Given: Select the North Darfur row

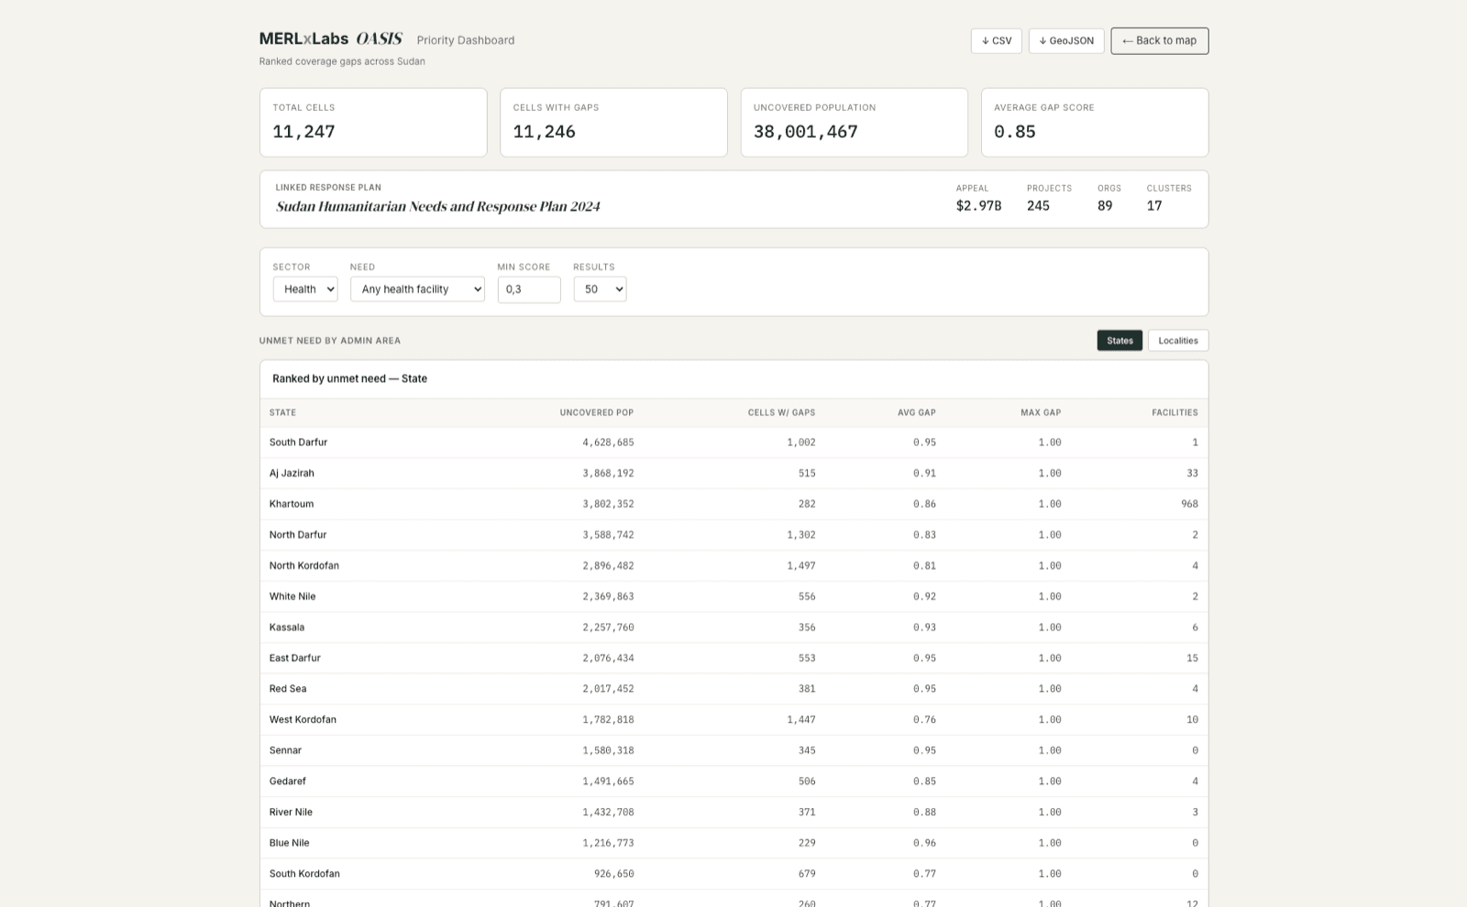Looking at the screenshot, I should [x=733, y=535].
